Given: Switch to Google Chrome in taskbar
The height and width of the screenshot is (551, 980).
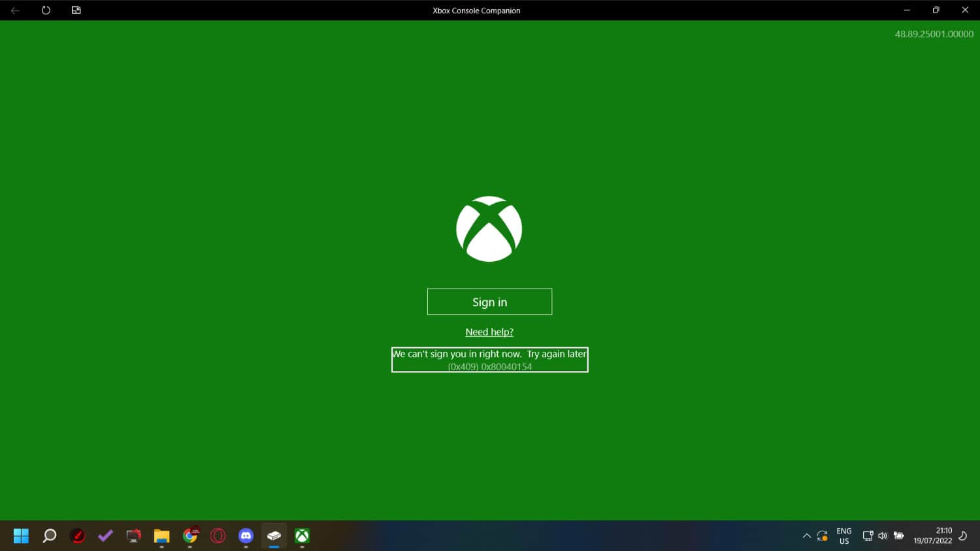Looking at the screenshot, I should pos(190,536).
